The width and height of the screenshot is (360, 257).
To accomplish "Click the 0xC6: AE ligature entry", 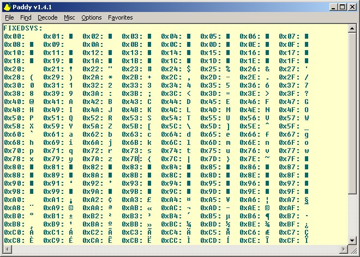I will tap(255, 232).
